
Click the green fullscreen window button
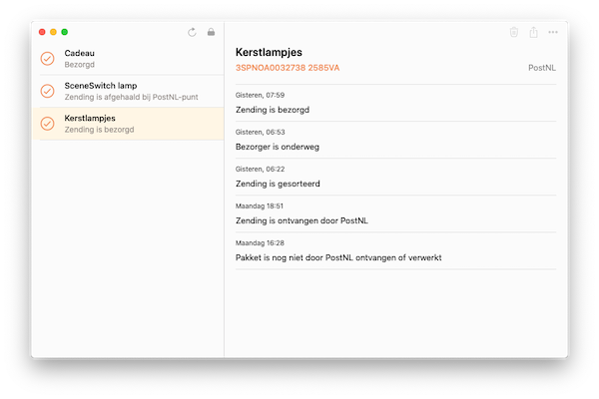click(65, 32)
